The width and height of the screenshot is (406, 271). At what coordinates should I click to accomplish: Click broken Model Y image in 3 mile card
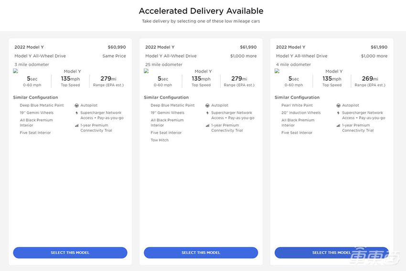click(16, 71)
